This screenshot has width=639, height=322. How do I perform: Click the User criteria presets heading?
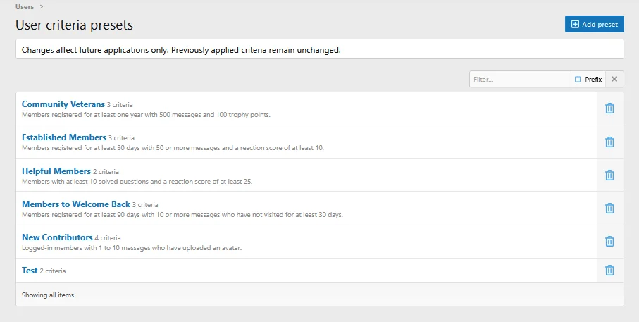74,25
